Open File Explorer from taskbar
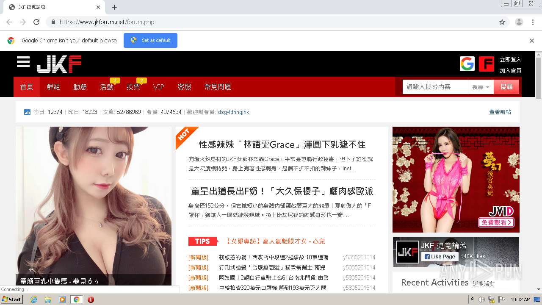This screenshot has width=542, height=305. pos(48,299)
